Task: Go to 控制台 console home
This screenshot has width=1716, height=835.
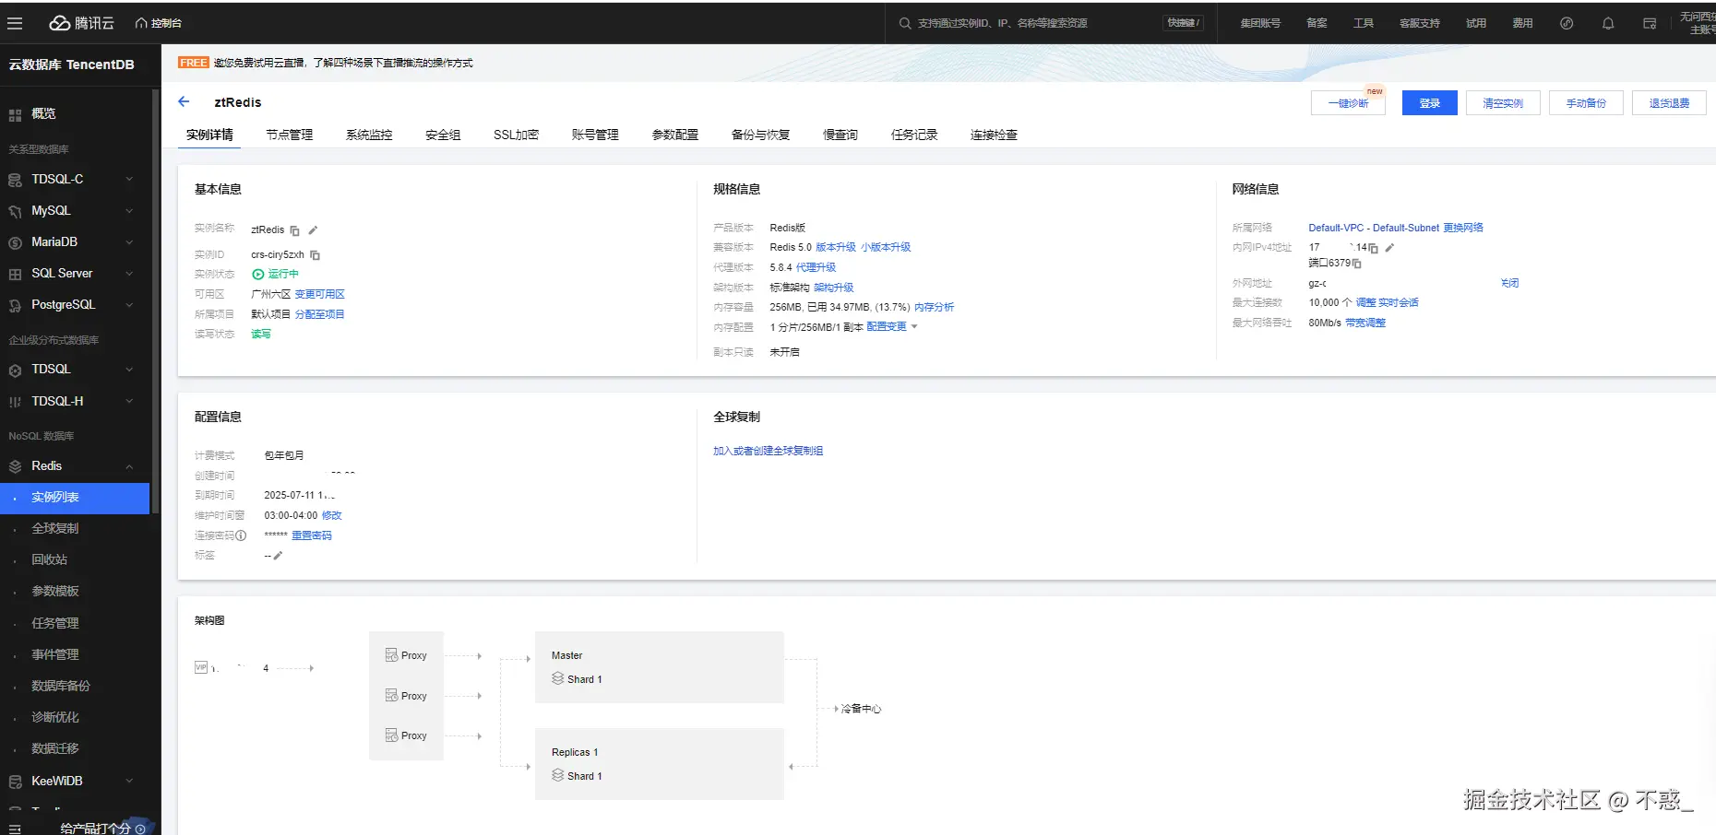Action: coord(159,23)
